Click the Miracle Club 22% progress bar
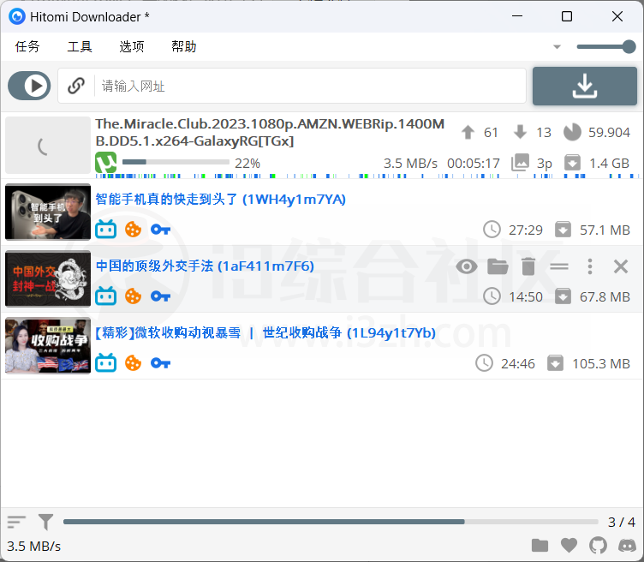The image size is (644, 562). tap(176, 162)
